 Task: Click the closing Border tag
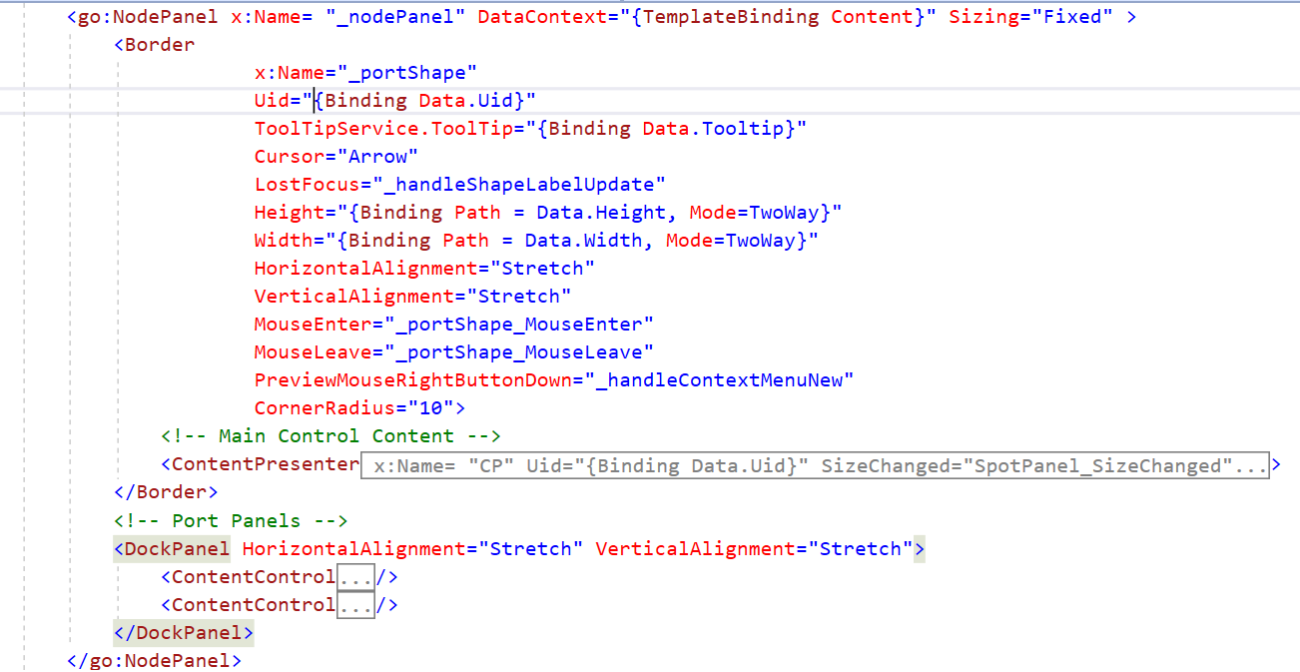[166, 492]
